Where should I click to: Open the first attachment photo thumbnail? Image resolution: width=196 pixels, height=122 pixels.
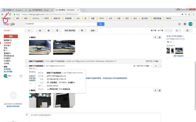[40, 47]
